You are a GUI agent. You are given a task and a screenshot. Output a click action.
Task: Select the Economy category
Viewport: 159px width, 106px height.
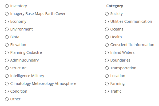click(x=7, y=22)
